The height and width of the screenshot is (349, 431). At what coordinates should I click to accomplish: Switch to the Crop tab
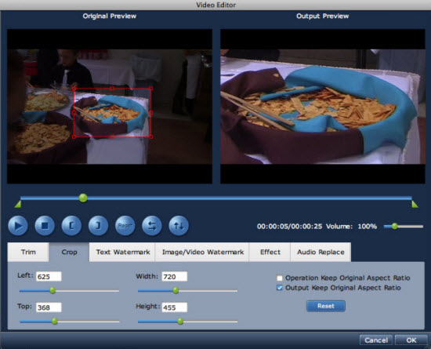point(69,252)
